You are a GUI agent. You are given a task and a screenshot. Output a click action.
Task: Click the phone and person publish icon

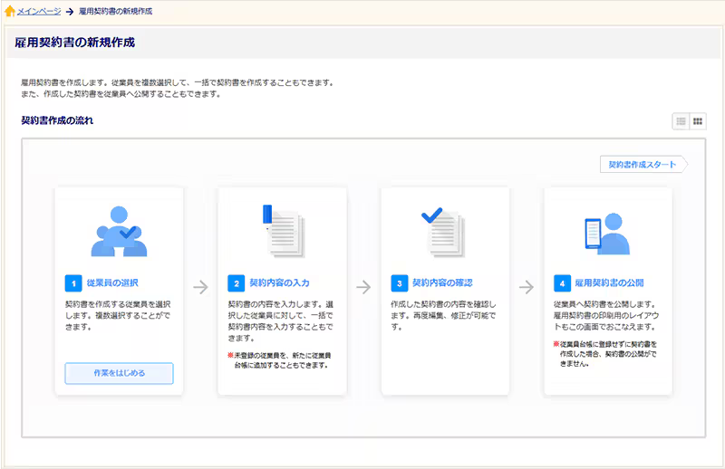coord(607,234)
